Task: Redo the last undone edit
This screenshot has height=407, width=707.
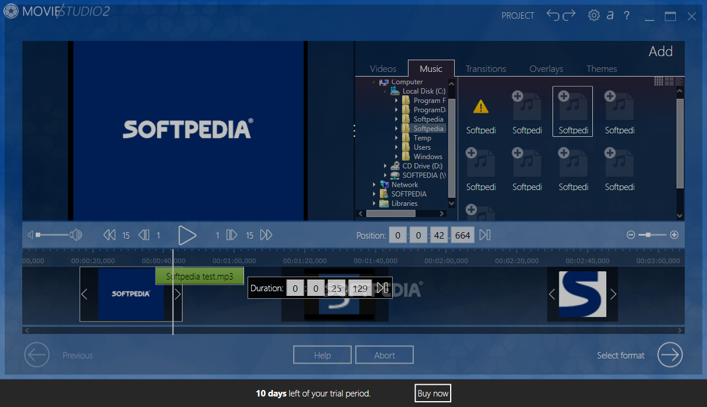Action: (x=569, y=15)
